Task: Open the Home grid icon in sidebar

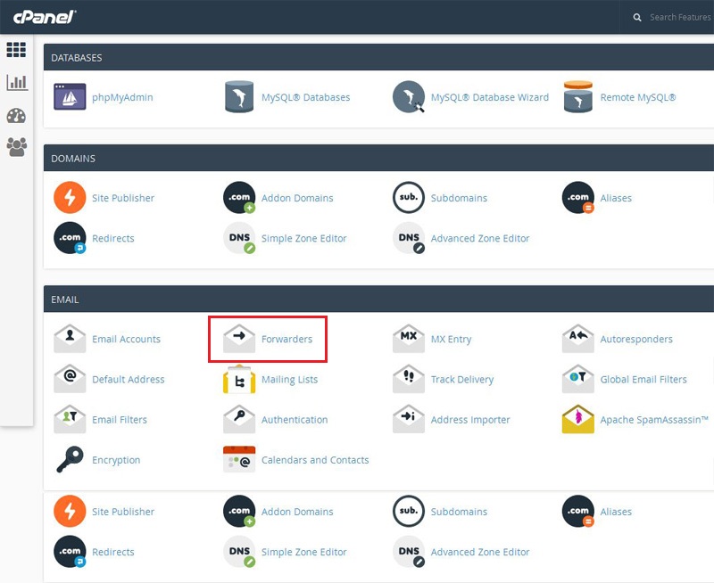Action: 16,50
